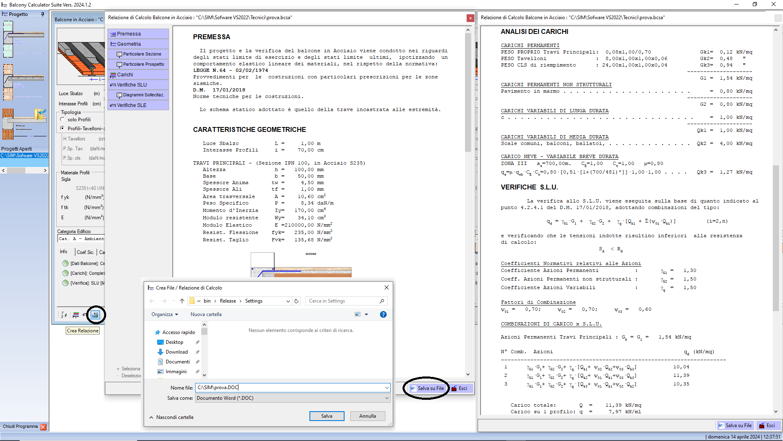The width and height of the screenshot is (783, 441).
Task: Go up one folder with the up arrow
Action: tap(182, 301)
